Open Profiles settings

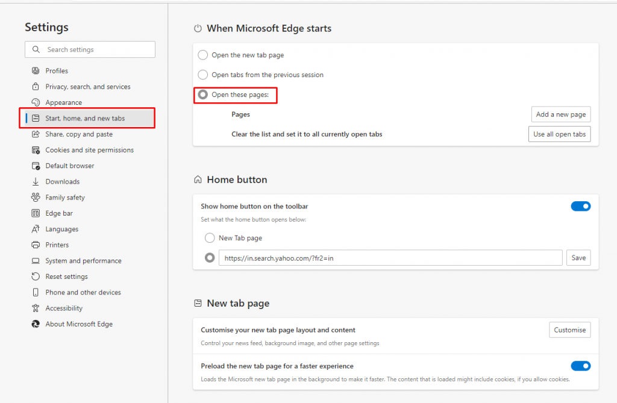coord(57,71)
